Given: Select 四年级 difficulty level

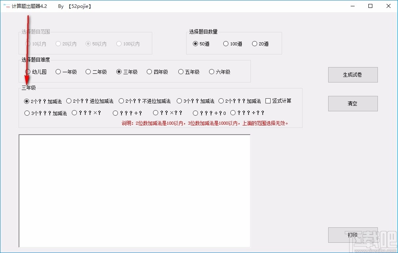Looking at the screenshot, I should (149, 71).
